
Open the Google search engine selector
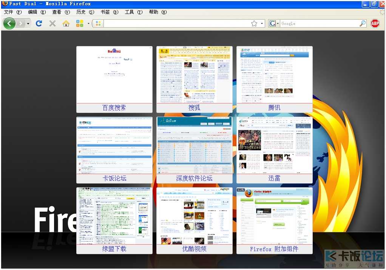point(274,24)
